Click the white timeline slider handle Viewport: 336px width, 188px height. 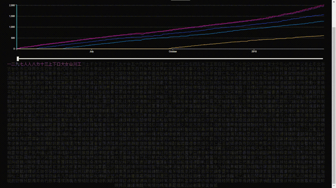[18, 59]
